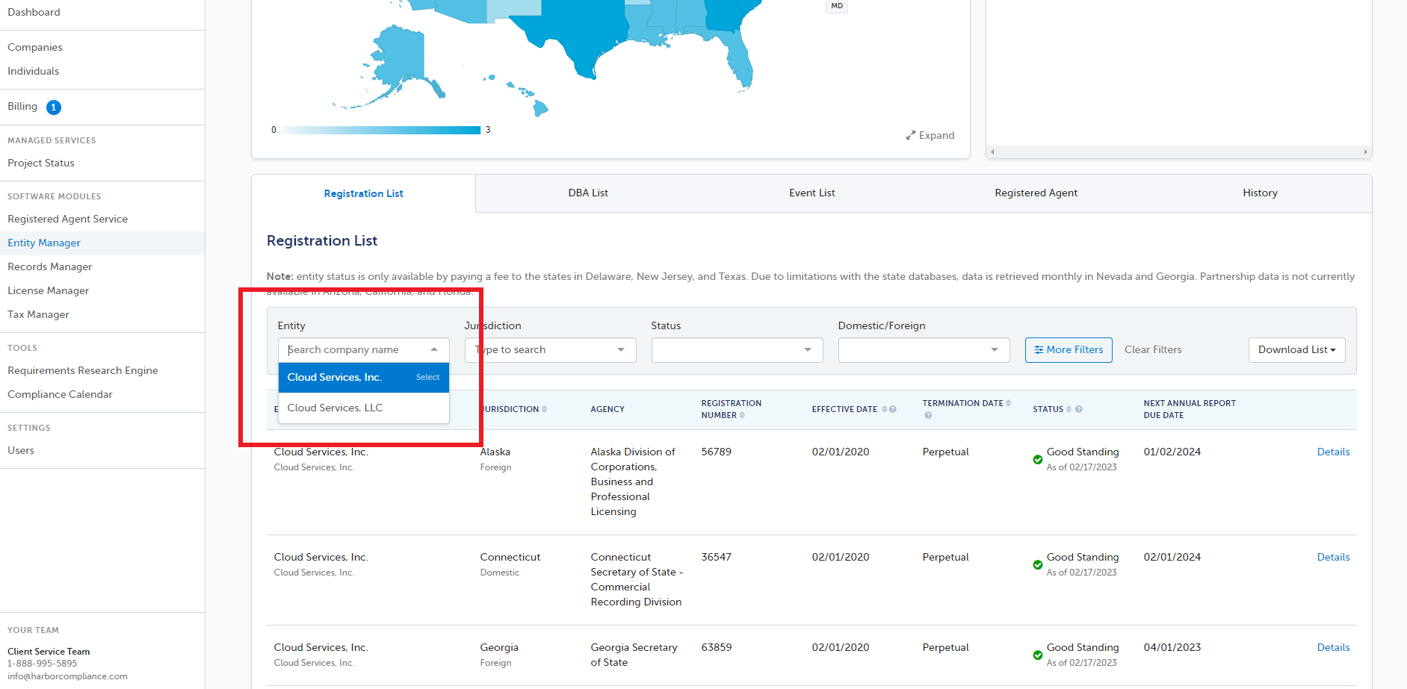Viewport: 1407px width, 689px height.
Task: Select Cloud Services, LLC option
Action: 364,408
